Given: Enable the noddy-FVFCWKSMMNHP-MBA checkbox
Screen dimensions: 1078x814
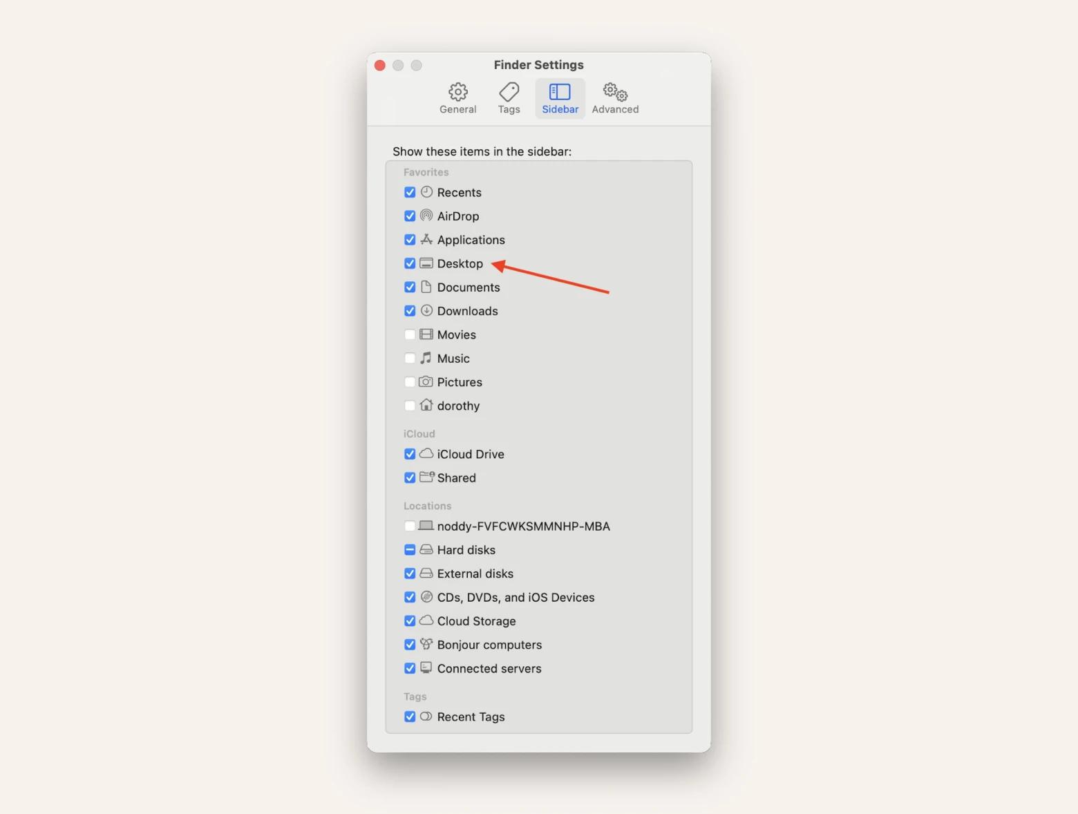Looking at the screenshot, I should 410,526.
